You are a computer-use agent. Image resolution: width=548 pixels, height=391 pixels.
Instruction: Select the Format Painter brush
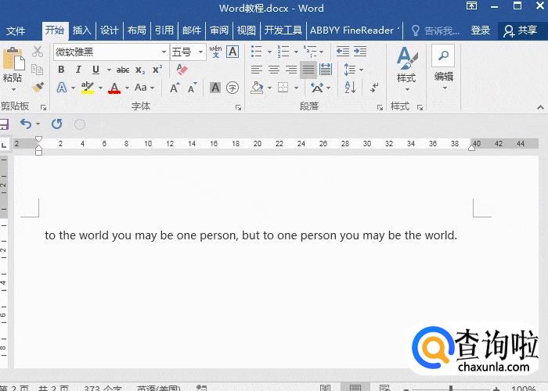(38, 87)
